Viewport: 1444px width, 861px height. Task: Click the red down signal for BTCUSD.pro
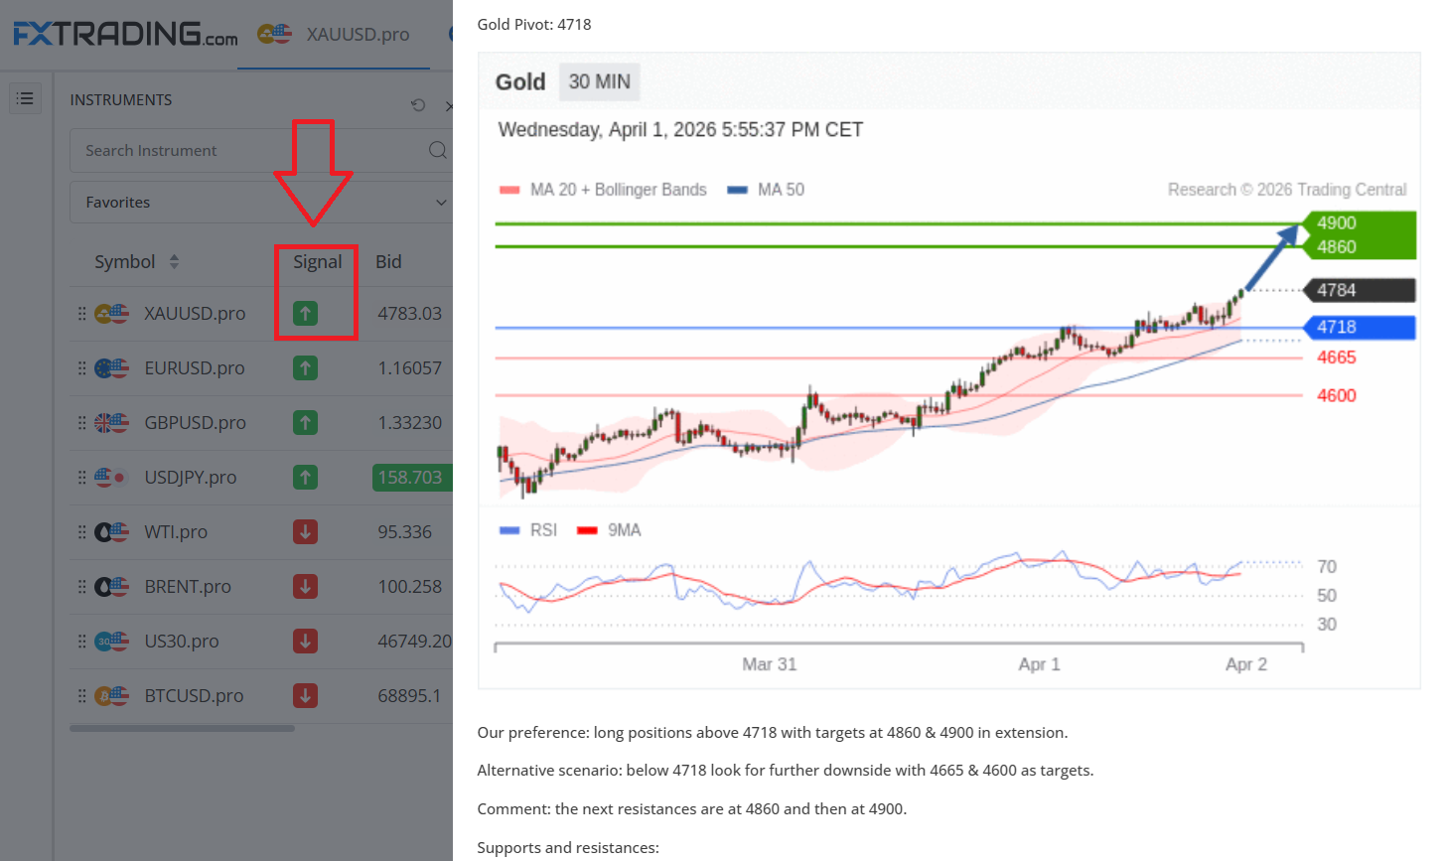pyautogui.click(x=306, y=696)
